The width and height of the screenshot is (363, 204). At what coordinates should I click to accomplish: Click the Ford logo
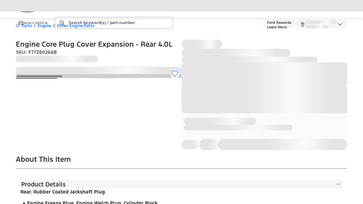pos(27,10)
